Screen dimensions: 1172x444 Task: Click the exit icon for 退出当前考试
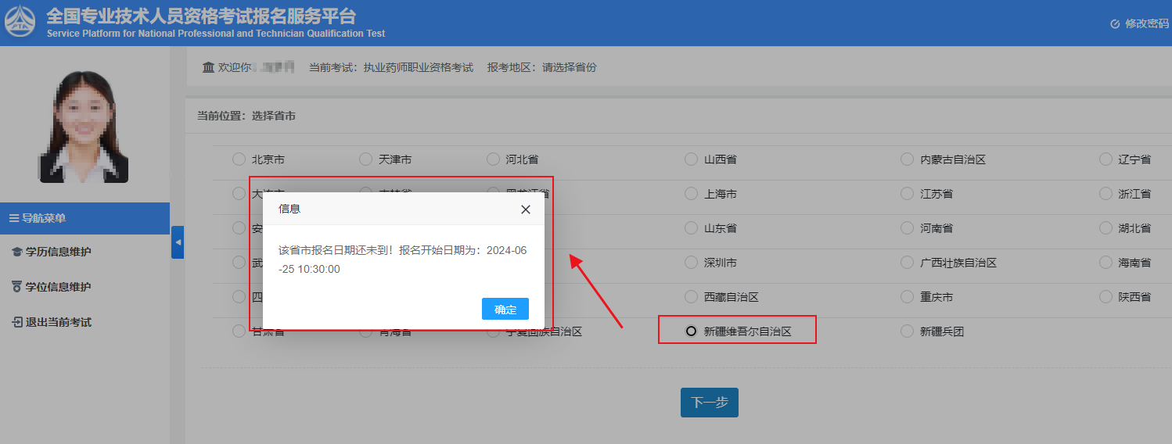(16, 322)
